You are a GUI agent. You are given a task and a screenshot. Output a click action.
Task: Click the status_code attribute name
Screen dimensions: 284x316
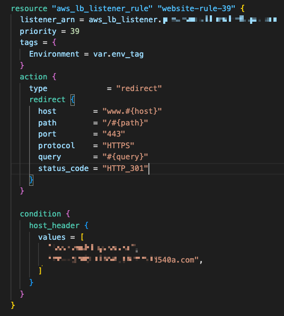point(64,168)
